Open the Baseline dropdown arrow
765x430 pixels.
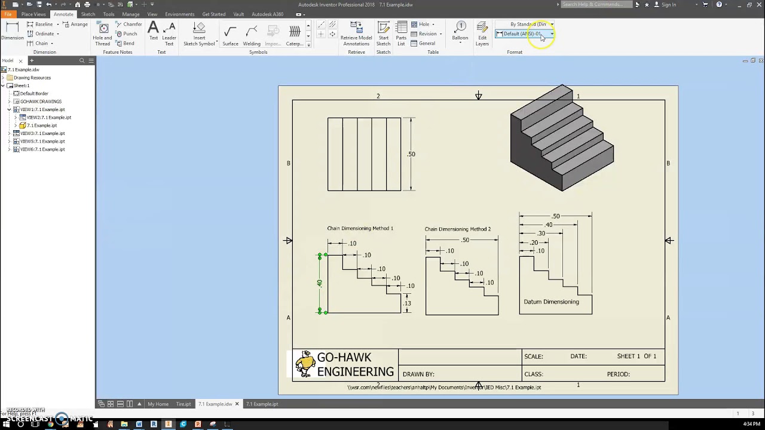tap(58, 24)
